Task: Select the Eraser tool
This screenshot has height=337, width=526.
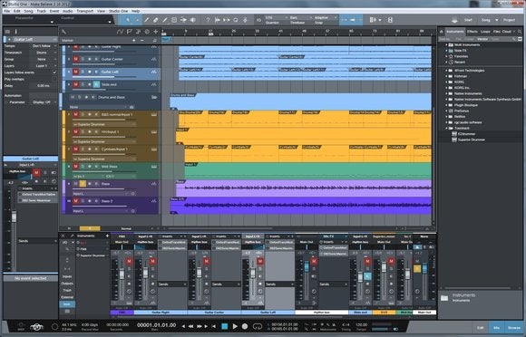Action: pos(155,20)
